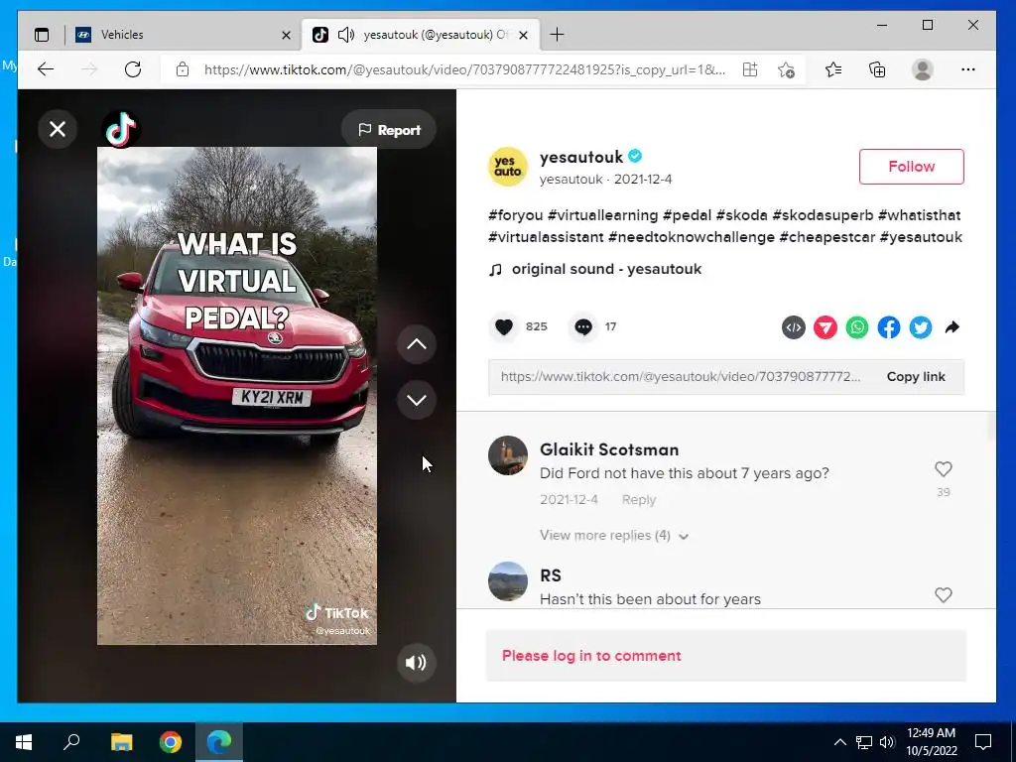View site information lock icon
The height and width of the screenshot is (762, 1016).
(x=183, y=69)
